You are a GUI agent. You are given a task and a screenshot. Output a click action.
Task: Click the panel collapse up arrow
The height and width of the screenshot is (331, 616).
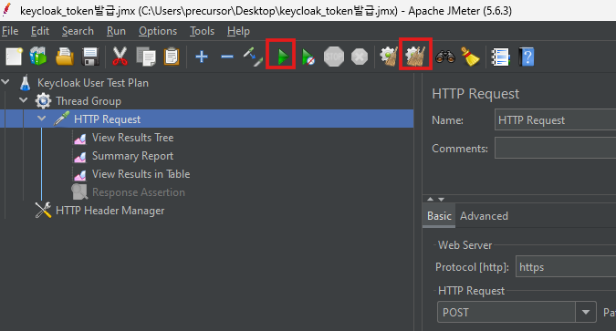430,199
